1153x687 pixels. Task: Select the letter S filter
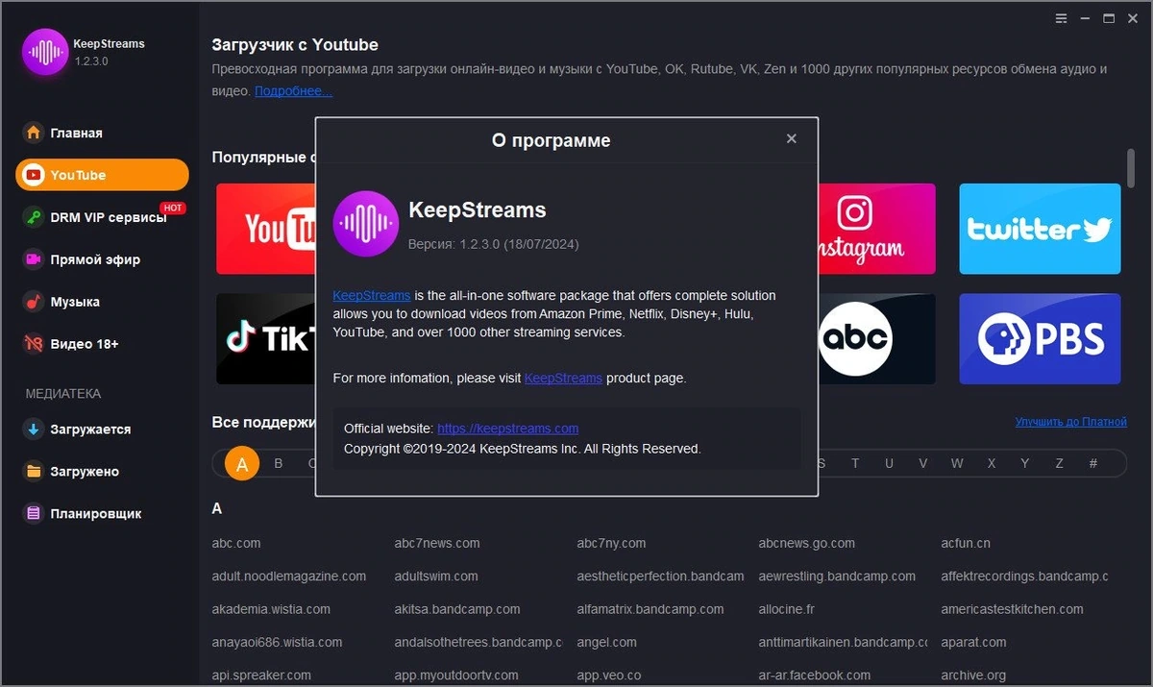tap(822, 464)
